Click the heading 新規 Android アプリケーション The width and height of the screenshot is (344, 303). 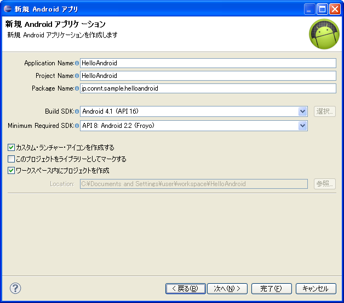(55, 24)
